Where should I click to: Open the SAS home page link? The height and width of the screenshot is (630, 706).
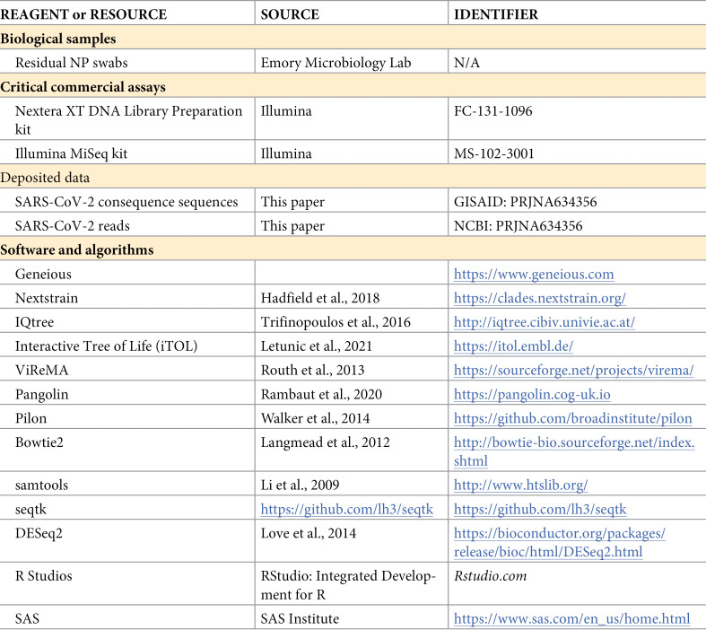[x=571, y=618]
